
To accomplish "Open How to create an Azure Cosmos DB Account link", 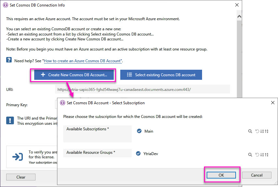I will coord(82,61).
